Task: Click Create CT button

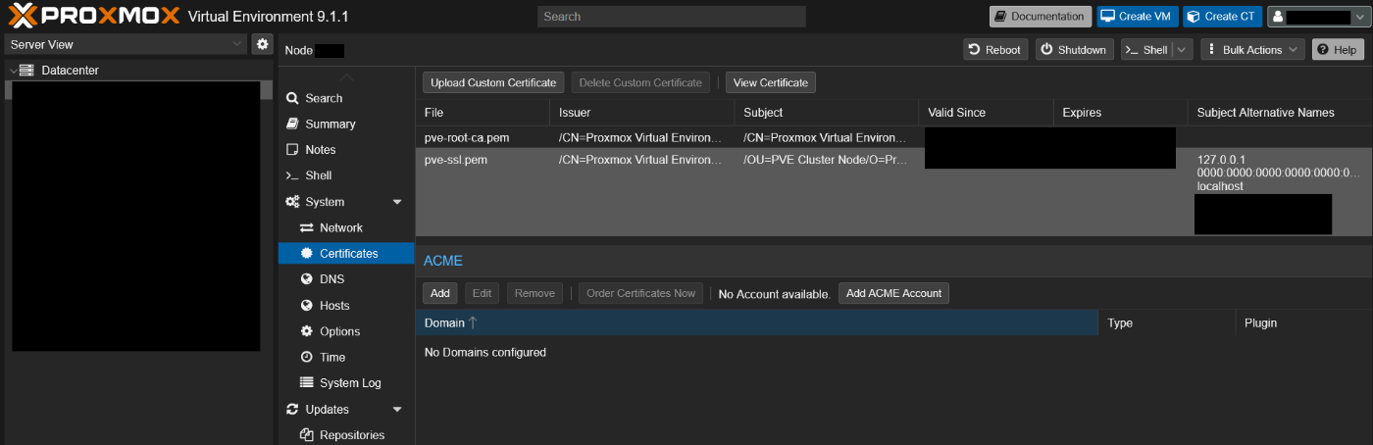Action: (1222, 17)
